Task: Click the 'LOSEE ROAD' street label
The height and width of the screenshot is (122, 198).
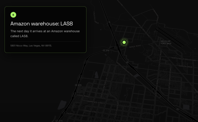Action: click(x=83, y=96)
